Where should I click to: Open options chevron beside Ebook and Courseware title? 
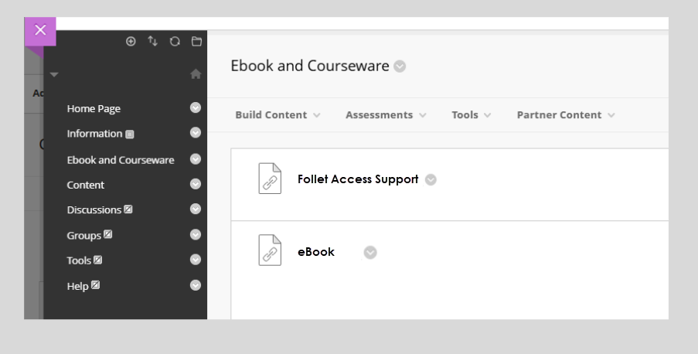[400, 66]
